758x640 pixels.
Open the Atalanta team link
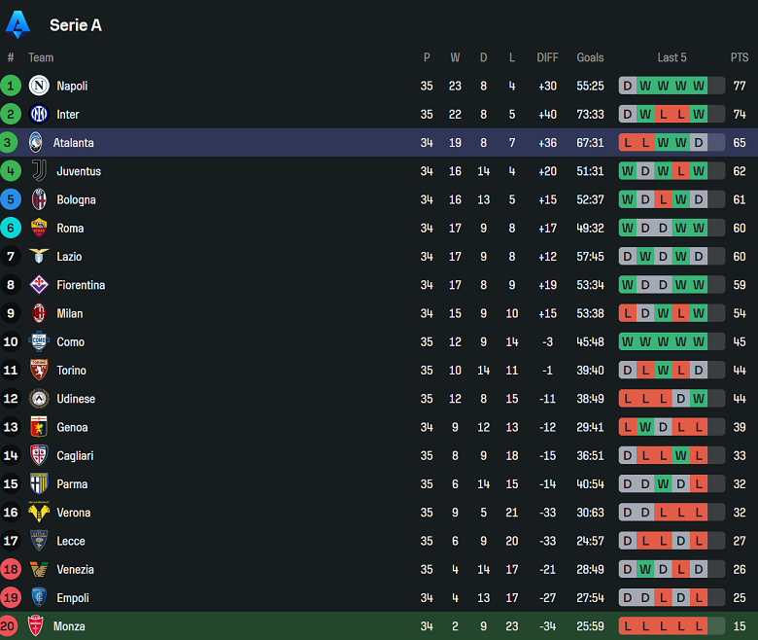(x=74, y=143)
